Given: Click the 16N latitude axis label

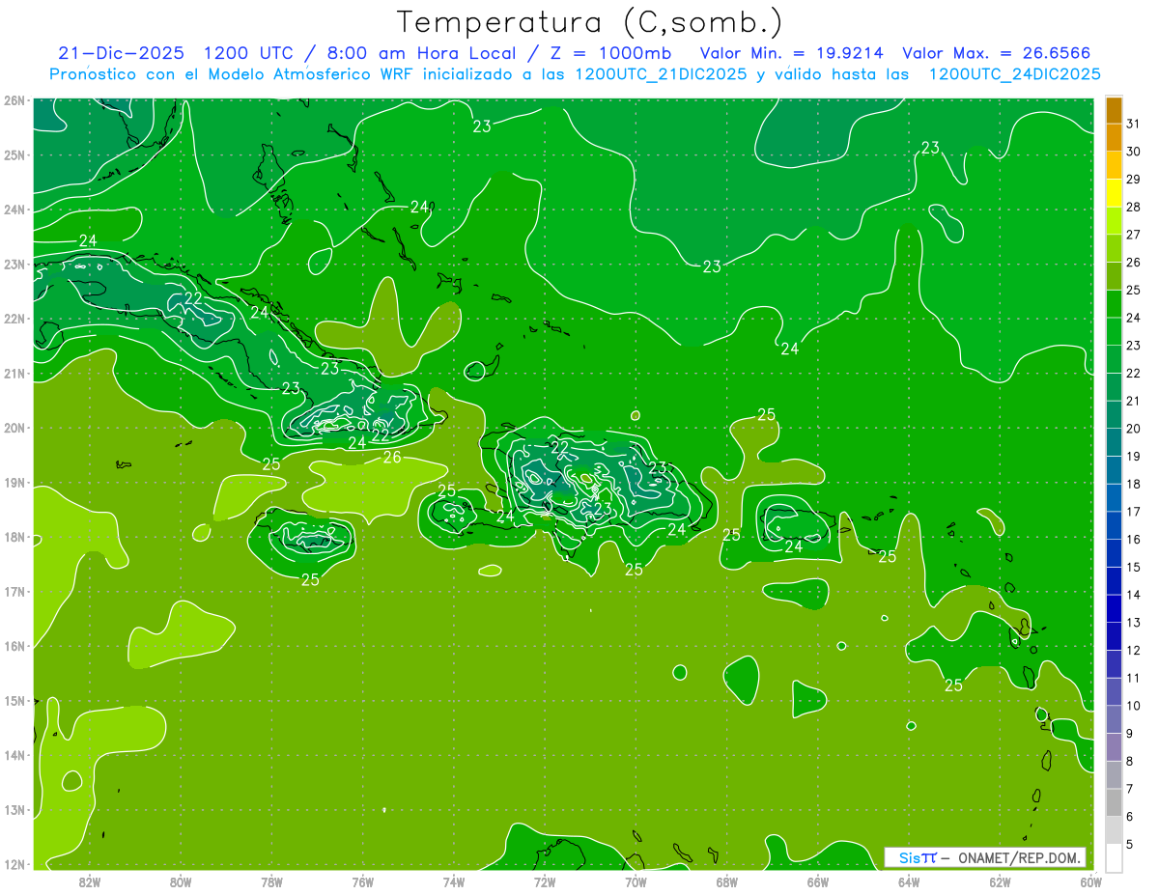Looking at the screenshot, I should 14,646.
